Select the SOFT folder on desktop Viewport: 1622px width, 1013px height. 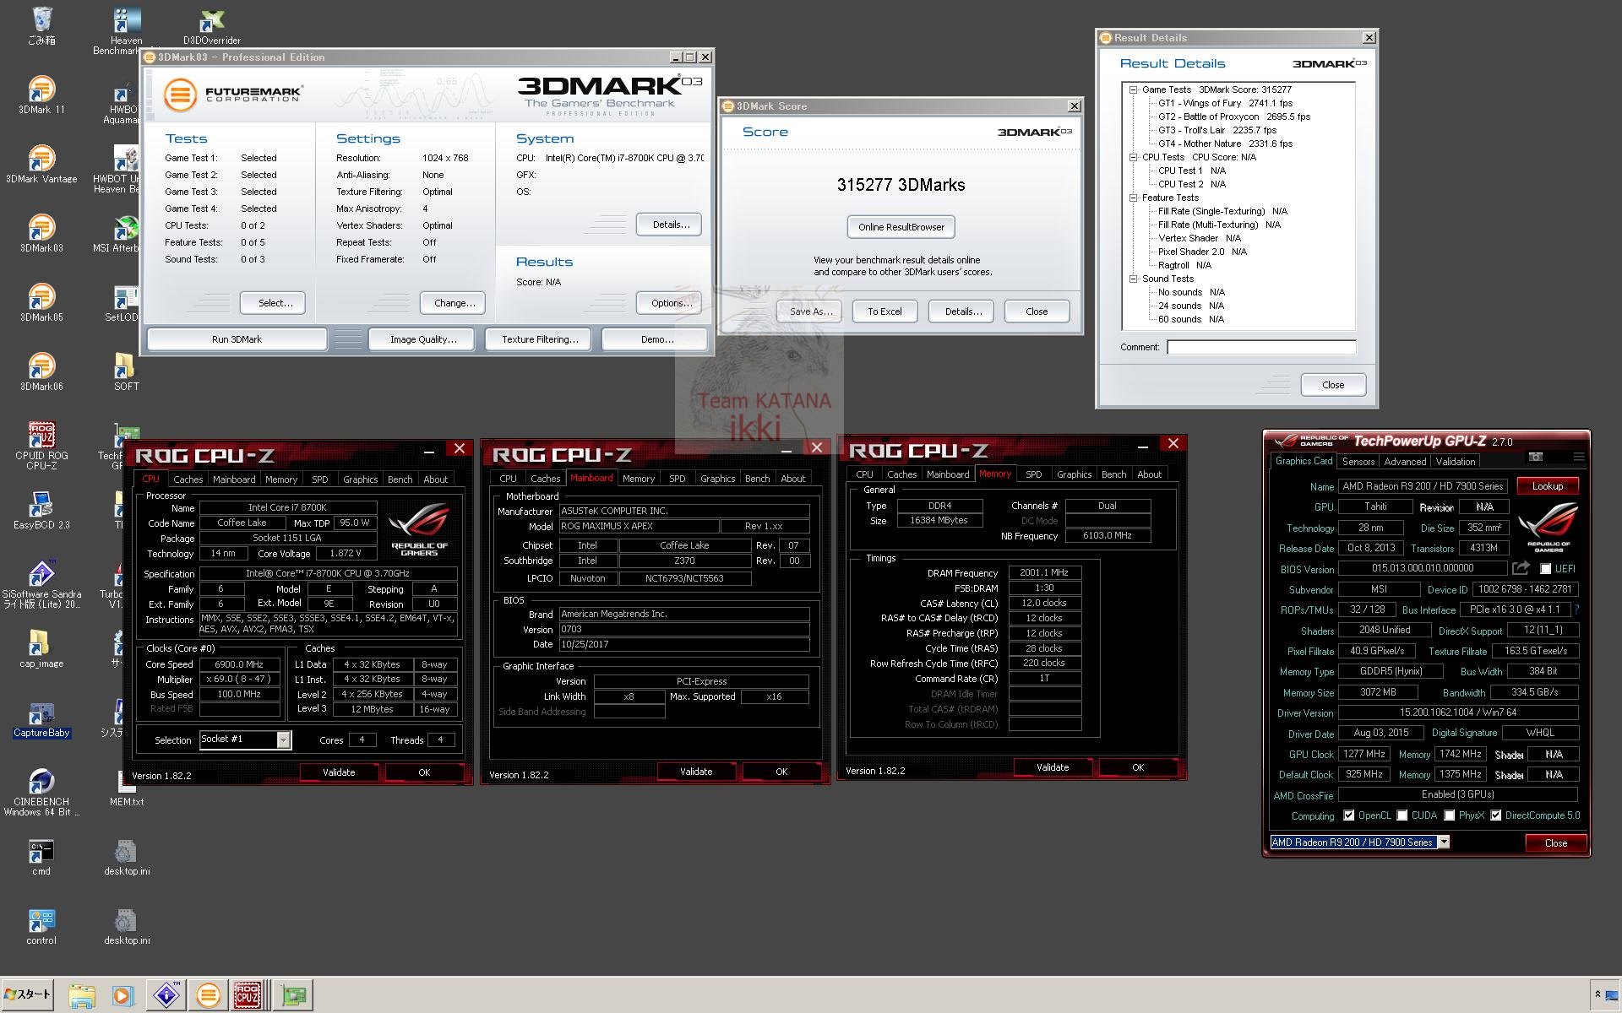pos(126,371)
